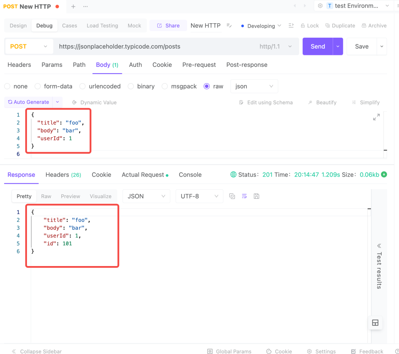Collapse the sidebar
Image resolution: width=399 pixels, height=354 pixels.
click(37, 351)
